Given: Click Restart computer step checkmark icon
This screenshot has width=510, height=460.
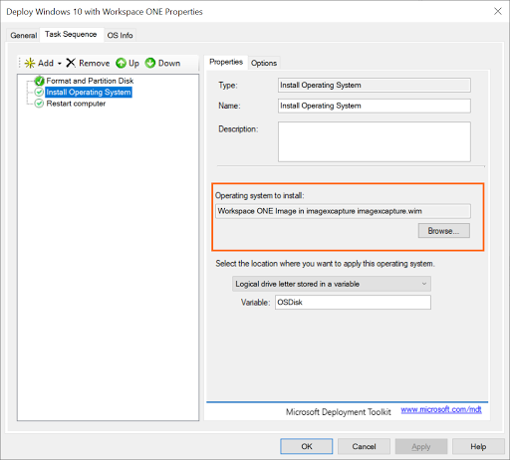Looking at the screenshot, I should point(39,104).
